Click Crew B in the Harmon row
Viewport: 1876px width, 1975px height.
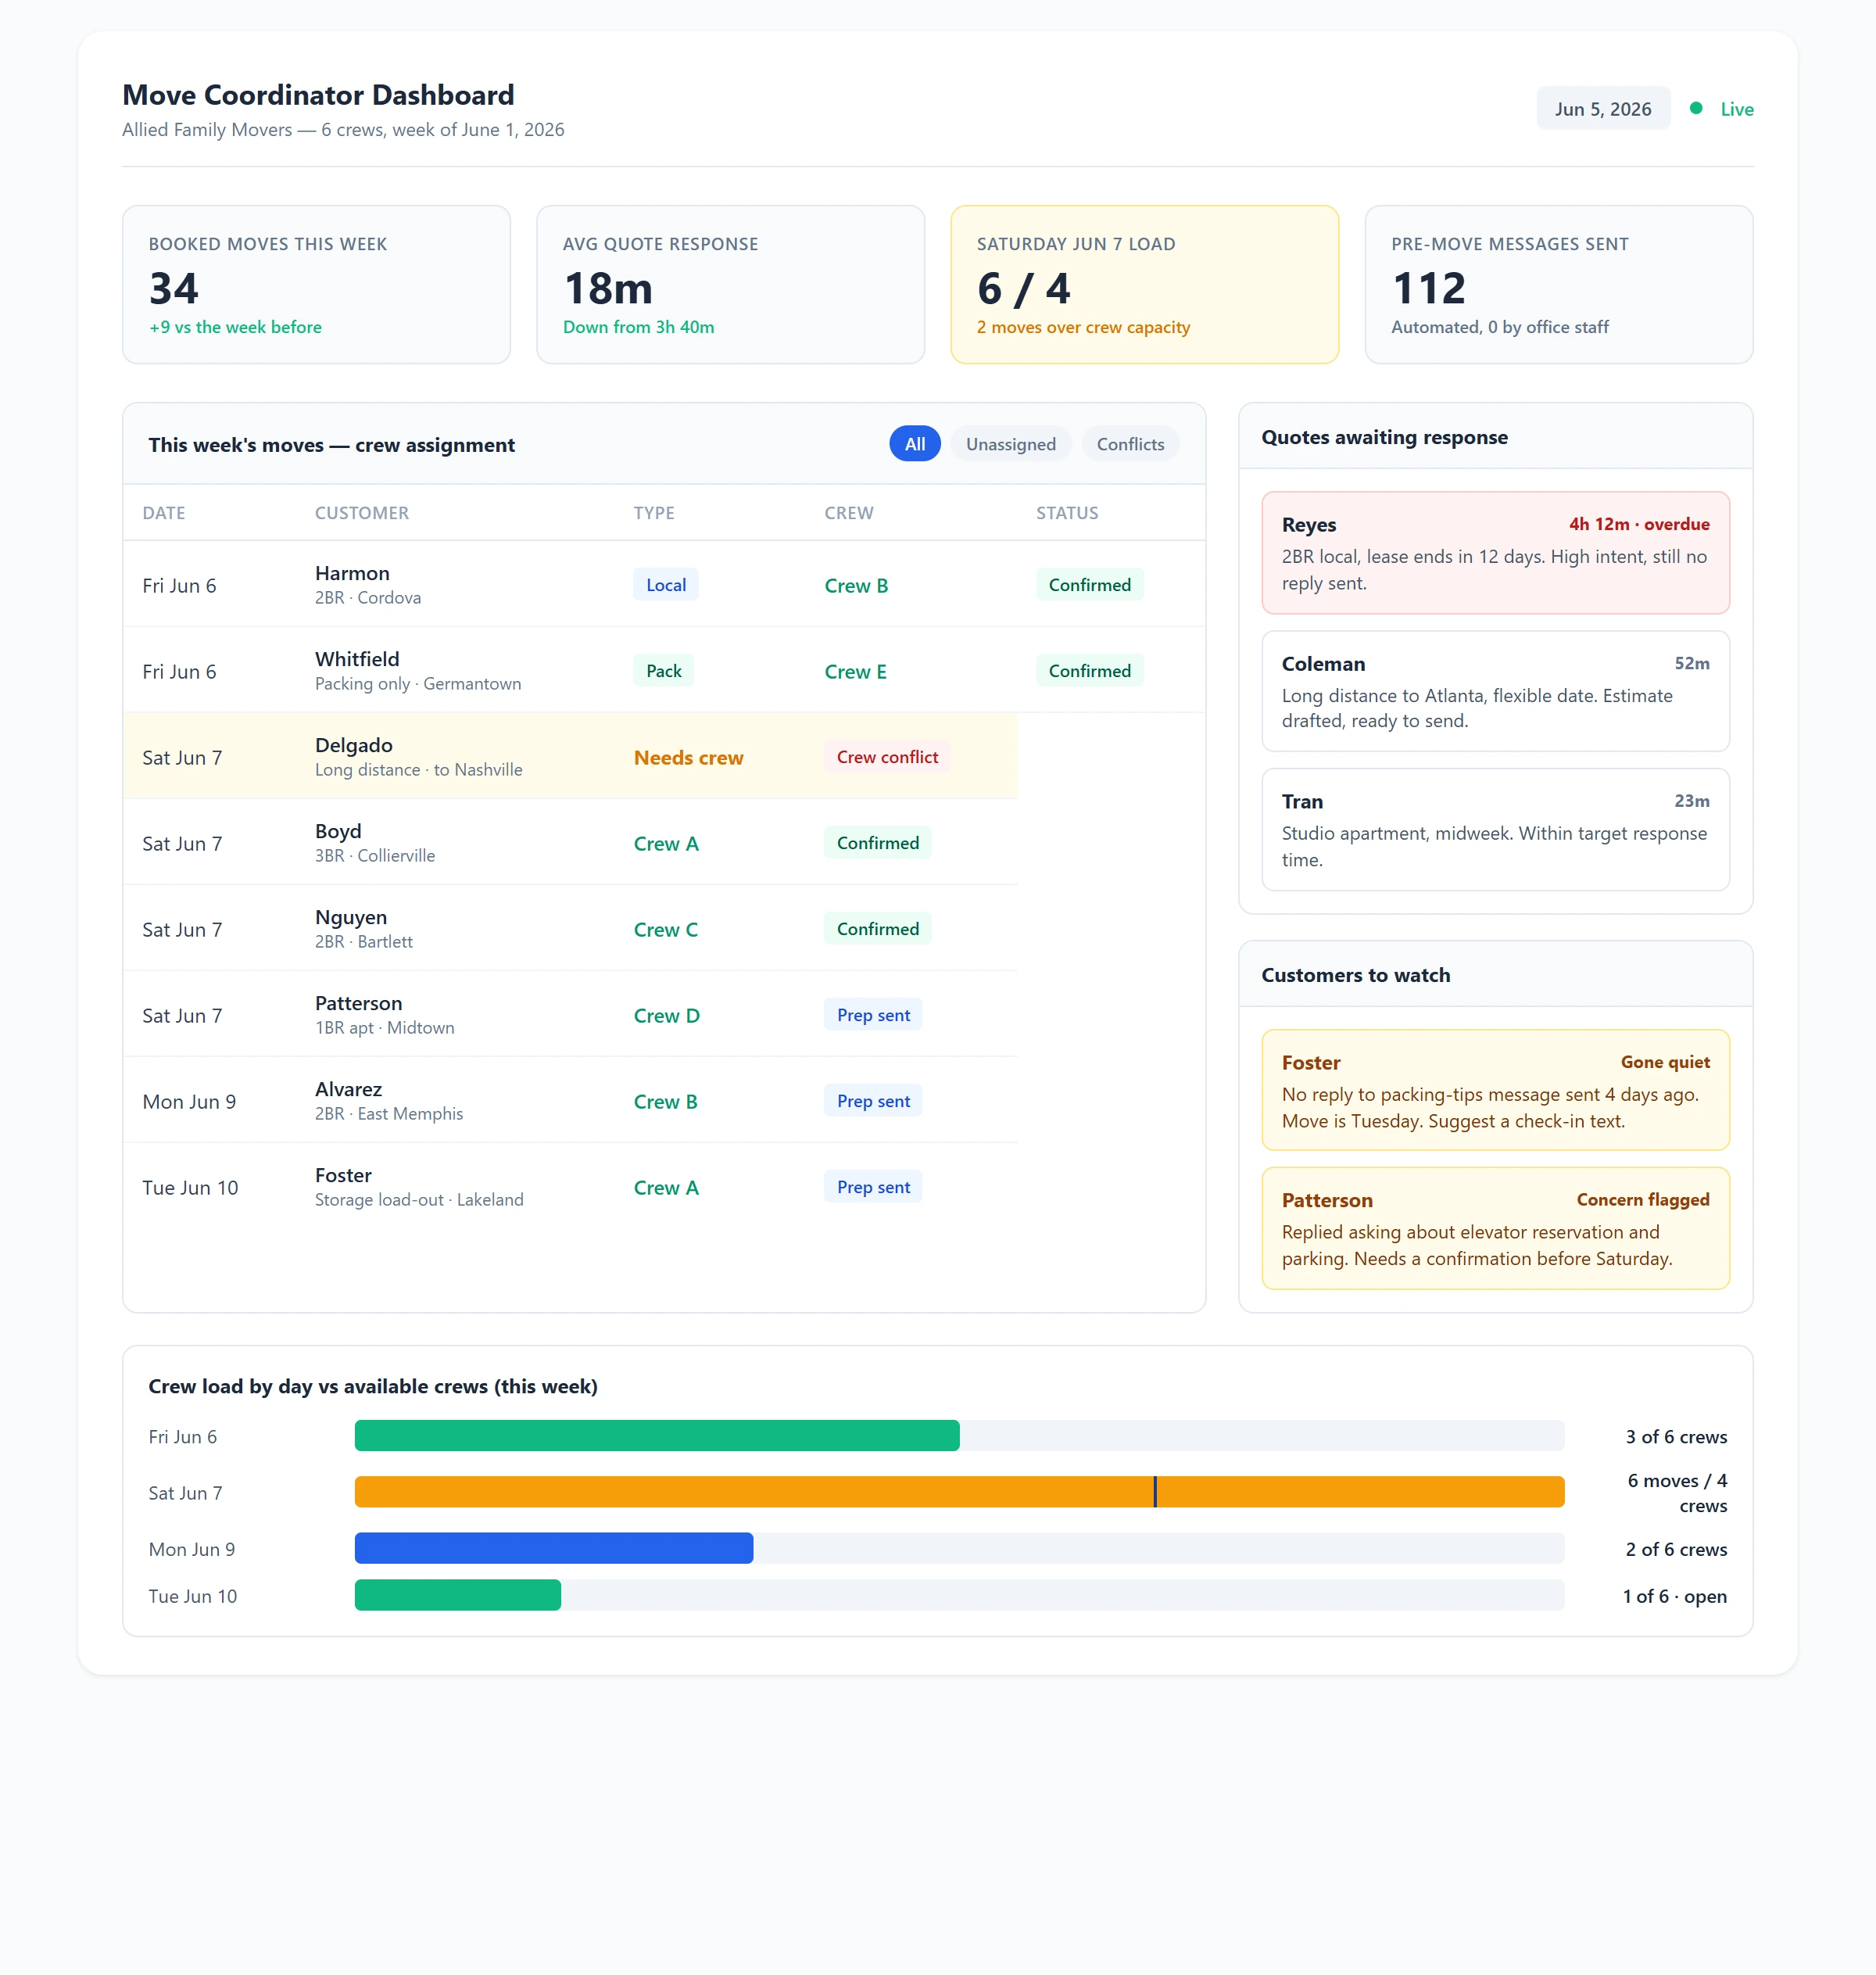[x=855, y=586]
